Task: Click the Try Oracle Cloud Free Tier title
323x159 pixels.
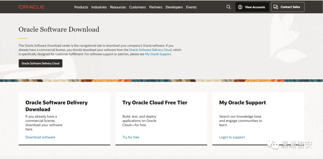Action: point(155,102)
